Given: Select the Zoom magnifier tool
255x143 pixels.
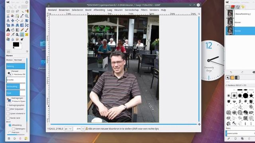Looking at the screenshot, I should [x=27, y=16].
